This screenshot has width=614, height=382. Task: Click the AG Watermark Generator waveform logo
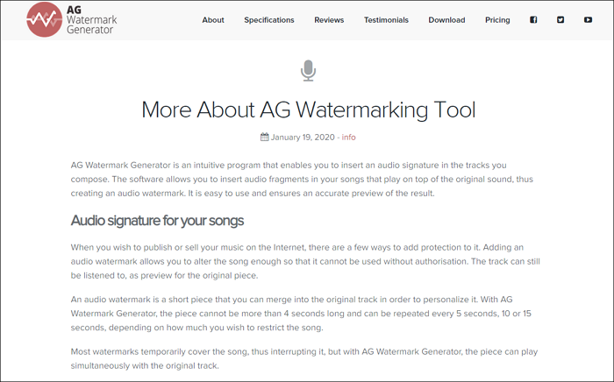pyautogui.click(x=43, y=19)
